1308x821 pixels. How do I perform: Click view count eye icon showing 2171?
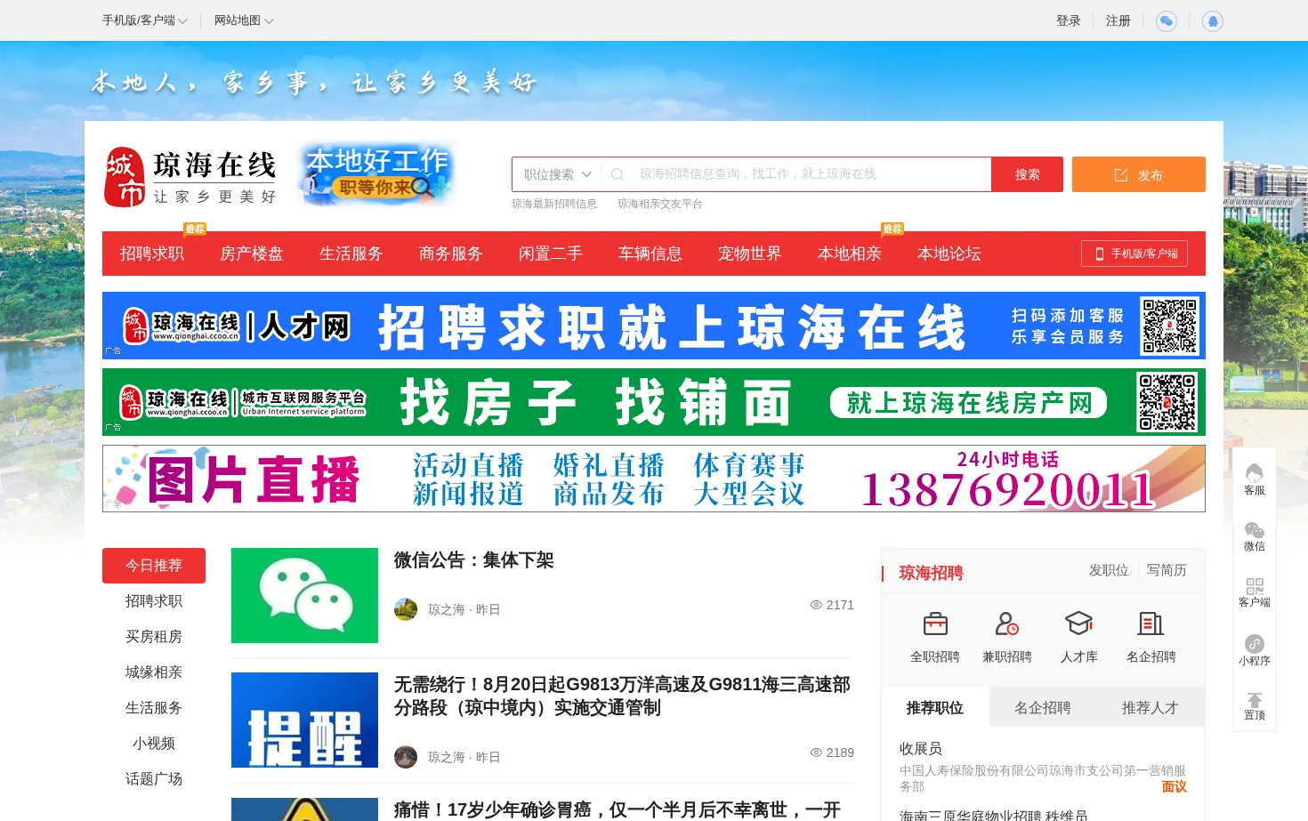(x=816, y=605)
